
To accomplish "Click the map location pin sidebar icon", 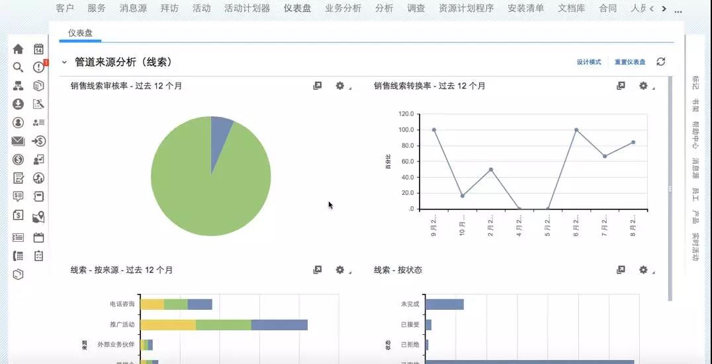I will (x=39, y=215).
